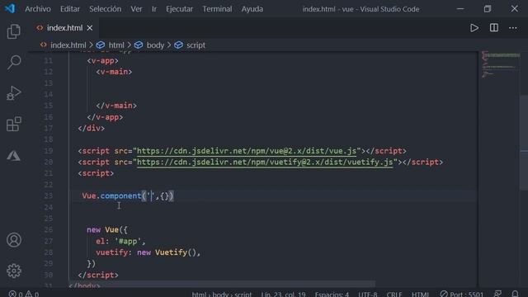
Task: Restore down the VS Code window
Action: pyautogui.click(x=488, y=9)
